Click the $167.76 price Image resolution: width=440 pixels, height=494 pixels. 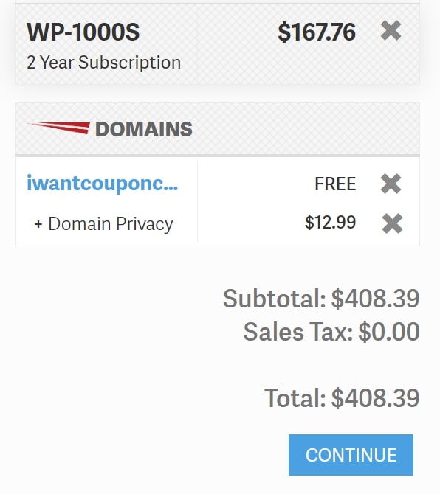pyautogui.click(x=317, y=32)
